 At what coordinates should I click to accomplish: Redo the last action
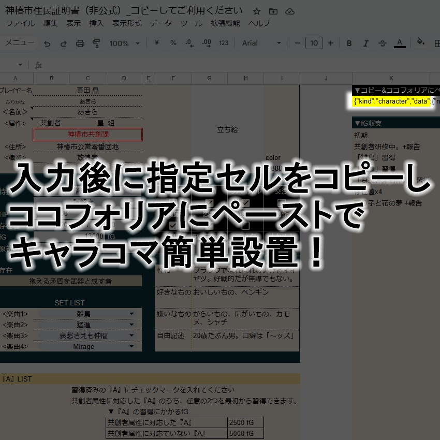[x=64, y=43]
